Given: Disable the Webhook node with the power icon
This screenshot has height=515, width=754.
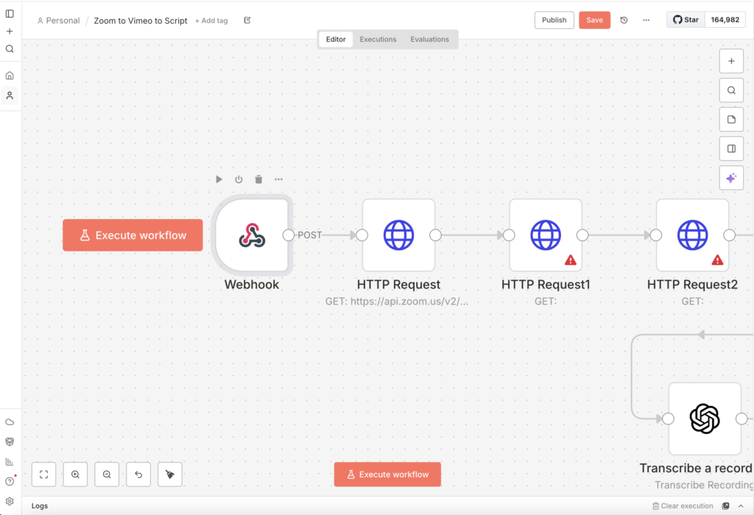Looking at the screenshot, I should click(238, 179).
